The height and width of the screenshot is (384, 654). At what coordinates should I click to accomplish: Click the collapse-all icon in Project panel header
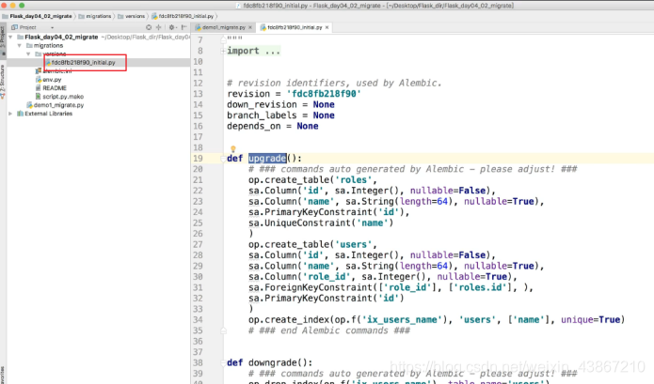coord(158,27)
